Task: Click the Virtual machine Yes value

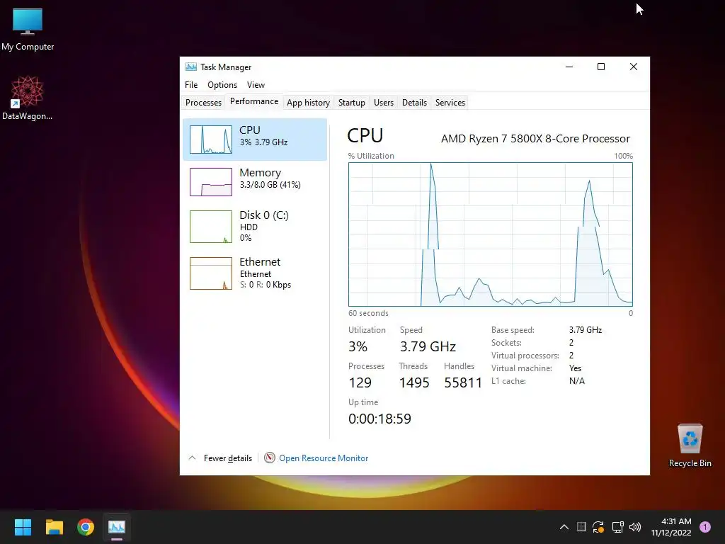Action: (x=575, y=368)
